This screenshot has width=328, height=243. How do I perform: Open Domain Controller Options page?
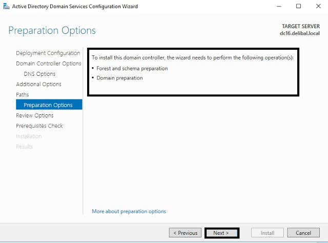coord(48,64)
